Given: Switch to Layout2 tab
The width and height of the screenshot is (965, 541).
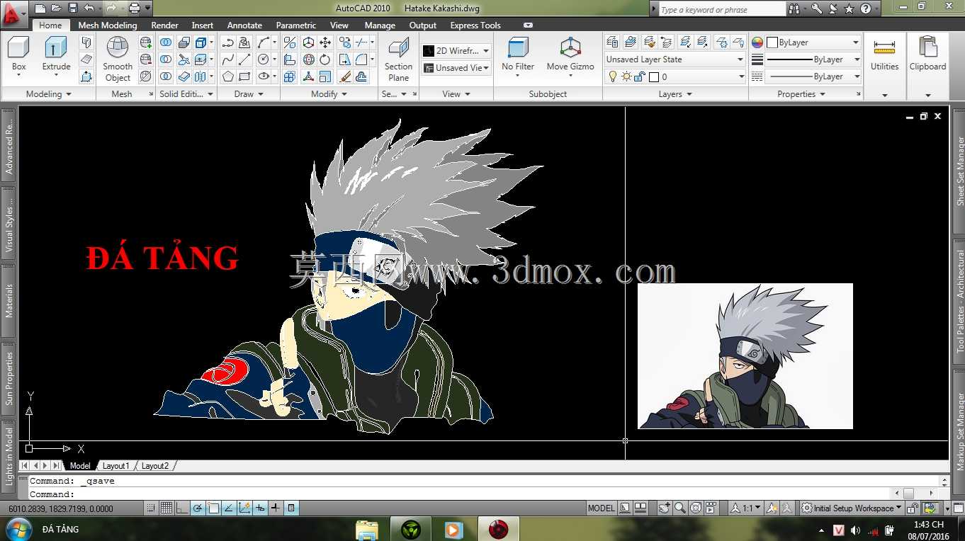Looking at the screenshot, I should click(x=155, y=466).
